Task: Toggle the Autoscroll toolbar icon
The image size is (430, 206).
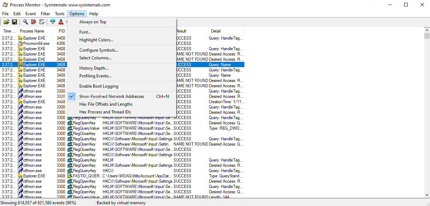Action: [34, 22]
